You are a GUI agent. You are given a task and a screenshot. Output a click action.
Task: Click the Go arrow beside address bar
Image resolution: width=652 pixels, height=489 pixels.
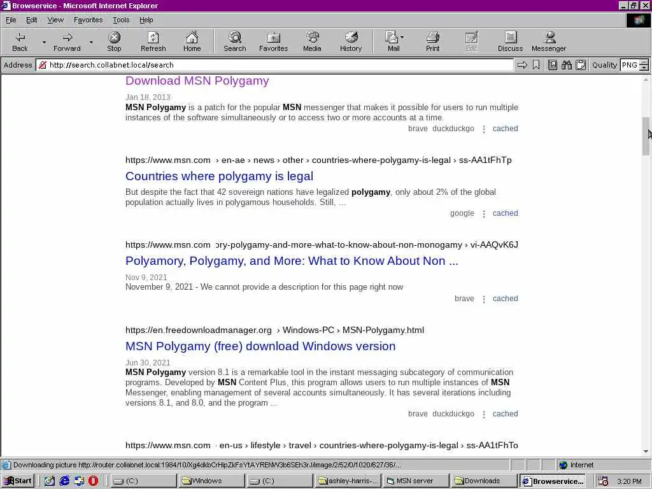pyautogui.click(x=522, y=65)
